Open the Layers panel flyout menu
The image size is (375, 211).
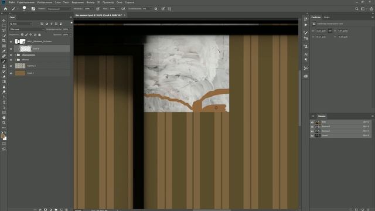point(70,18)
